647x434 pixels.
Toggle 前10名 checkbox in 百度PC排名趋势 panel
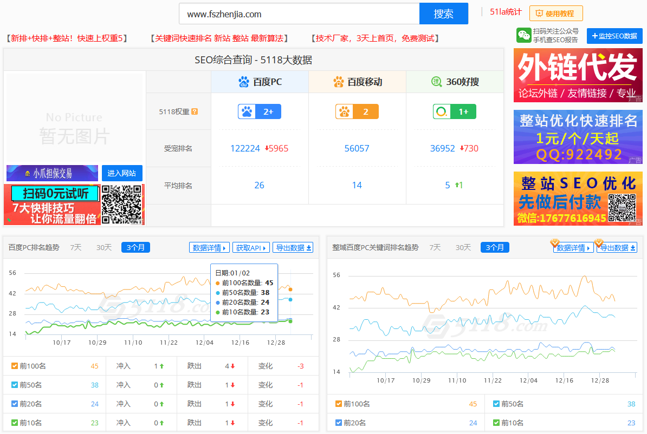pyautogui.click(x=15, y=423)
